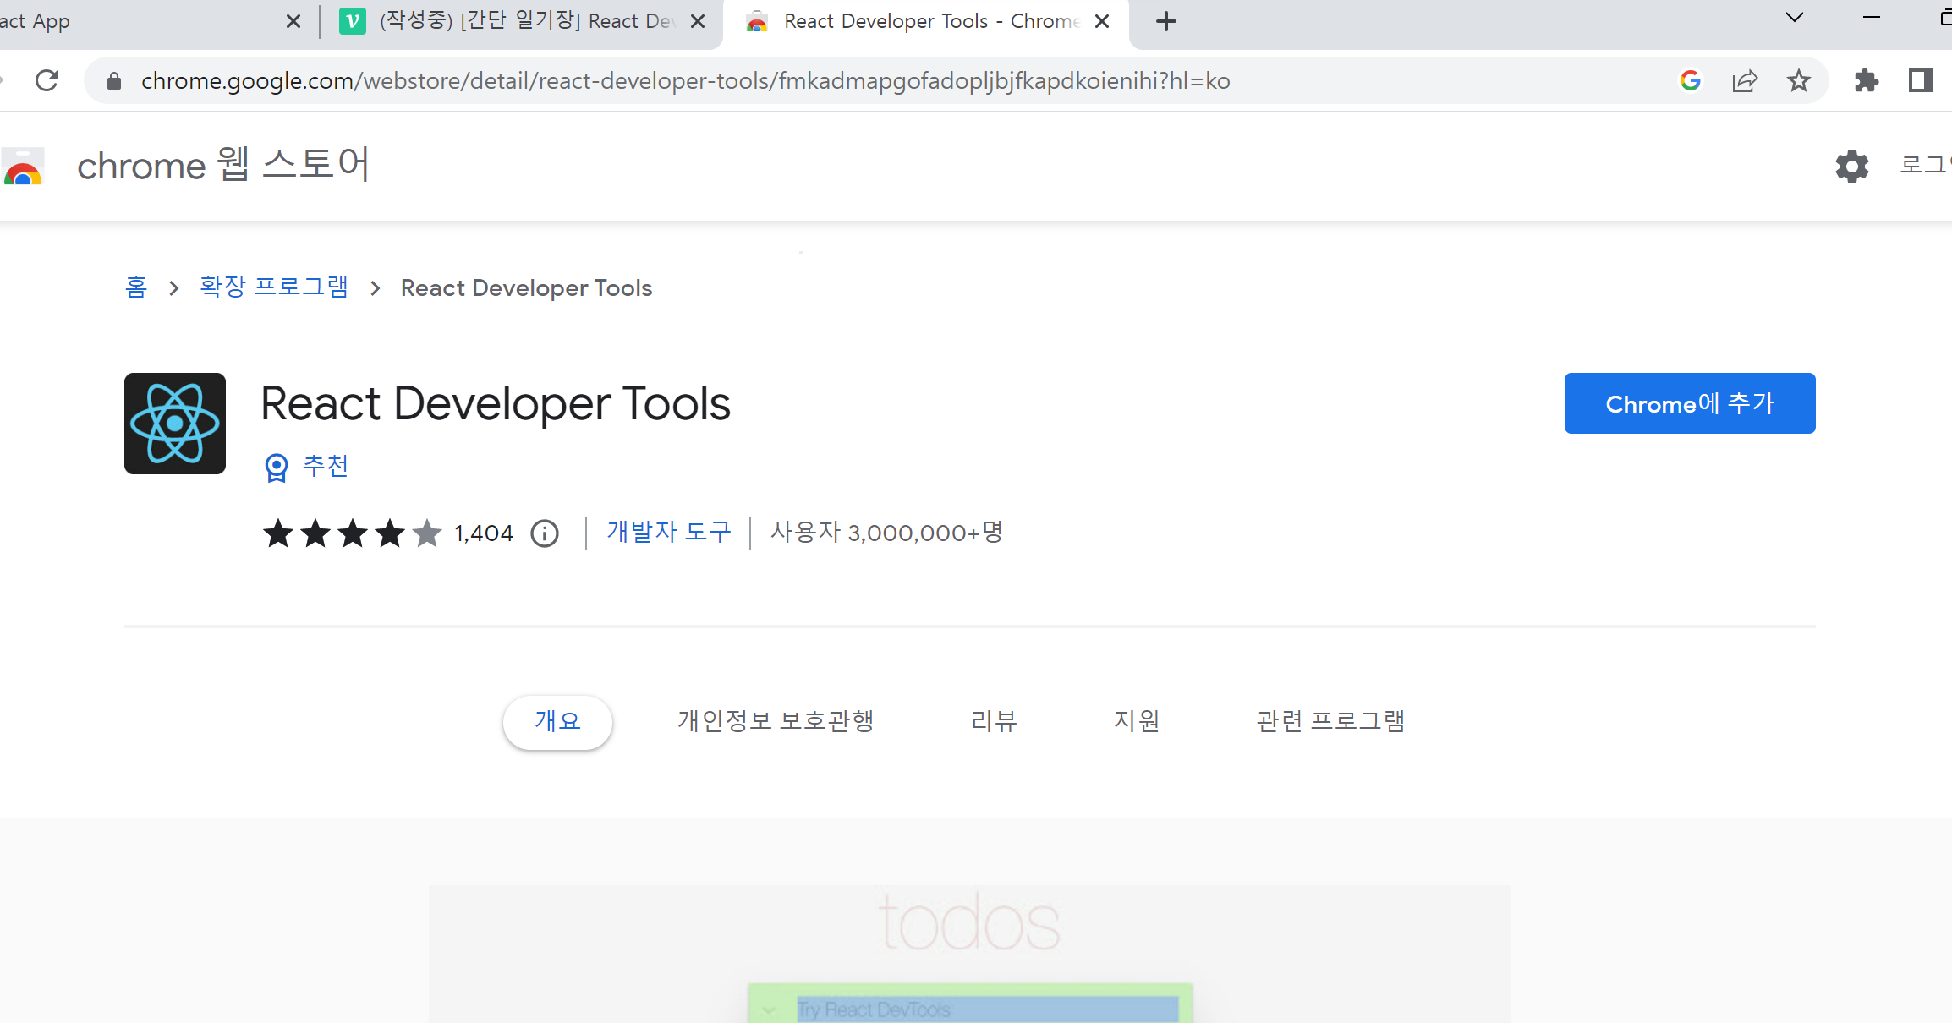Close the React App tab

point(293,21)
